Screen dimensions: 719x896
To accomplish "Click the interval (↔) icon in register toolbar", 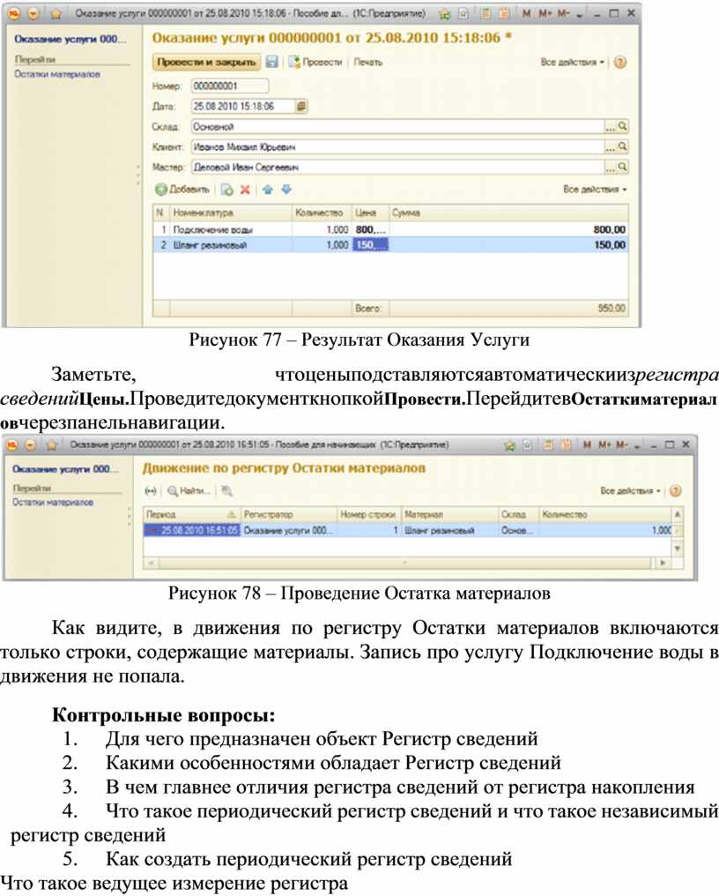I will coord(151,491).
